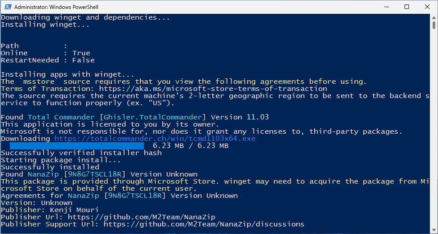Click the 'Administrator: Windows PowerShell' title text

(56, 7)
